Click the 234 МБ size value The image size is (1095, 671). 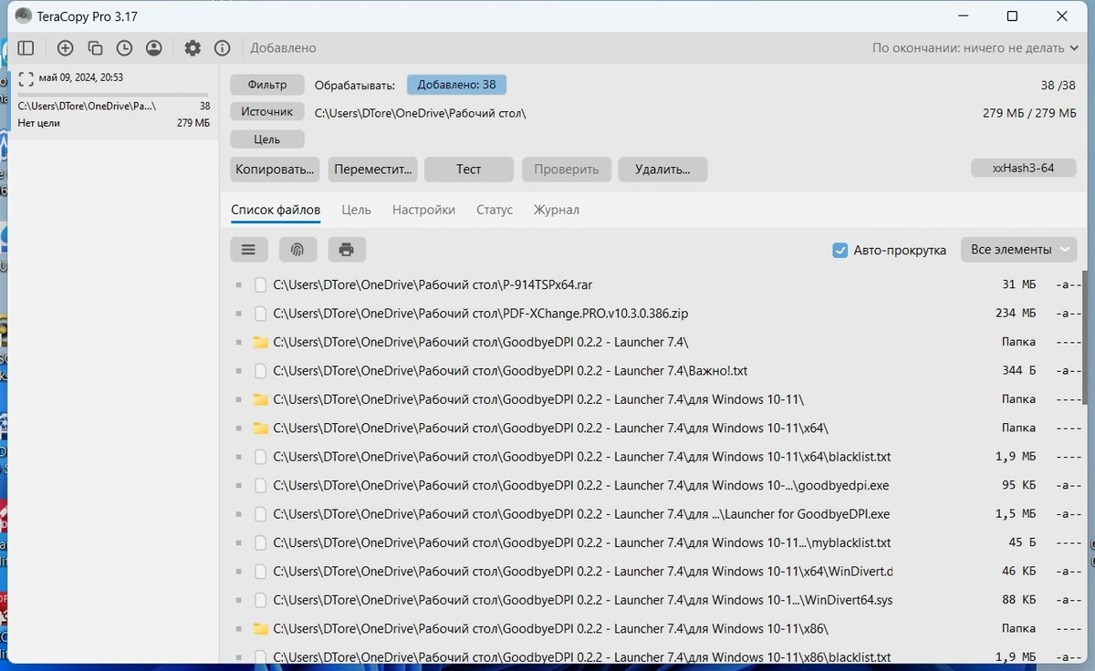point(1016,314)
